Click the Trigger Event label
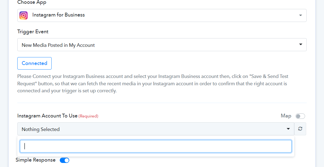 [33, 32]
